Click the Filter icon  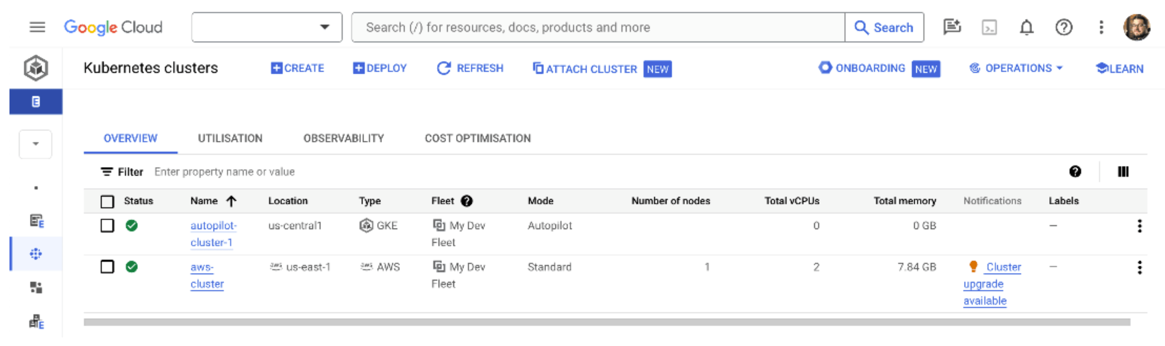pos(107,172)
